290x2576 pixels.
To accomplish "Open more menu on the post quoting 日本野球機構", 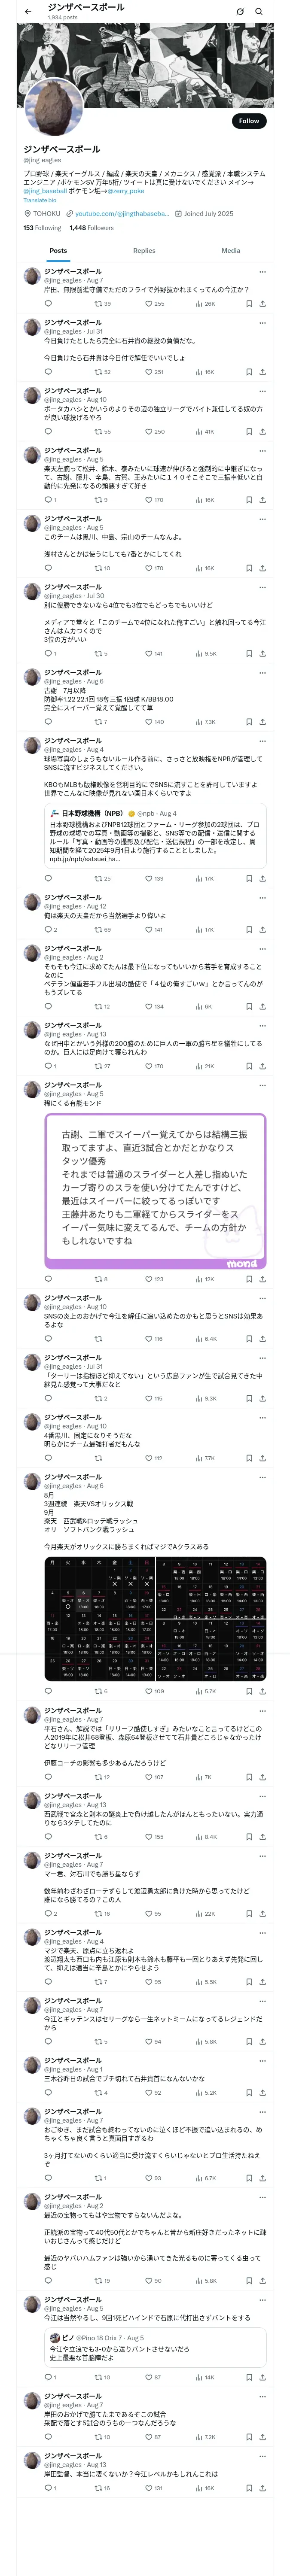I will click(x=262, y=741).
